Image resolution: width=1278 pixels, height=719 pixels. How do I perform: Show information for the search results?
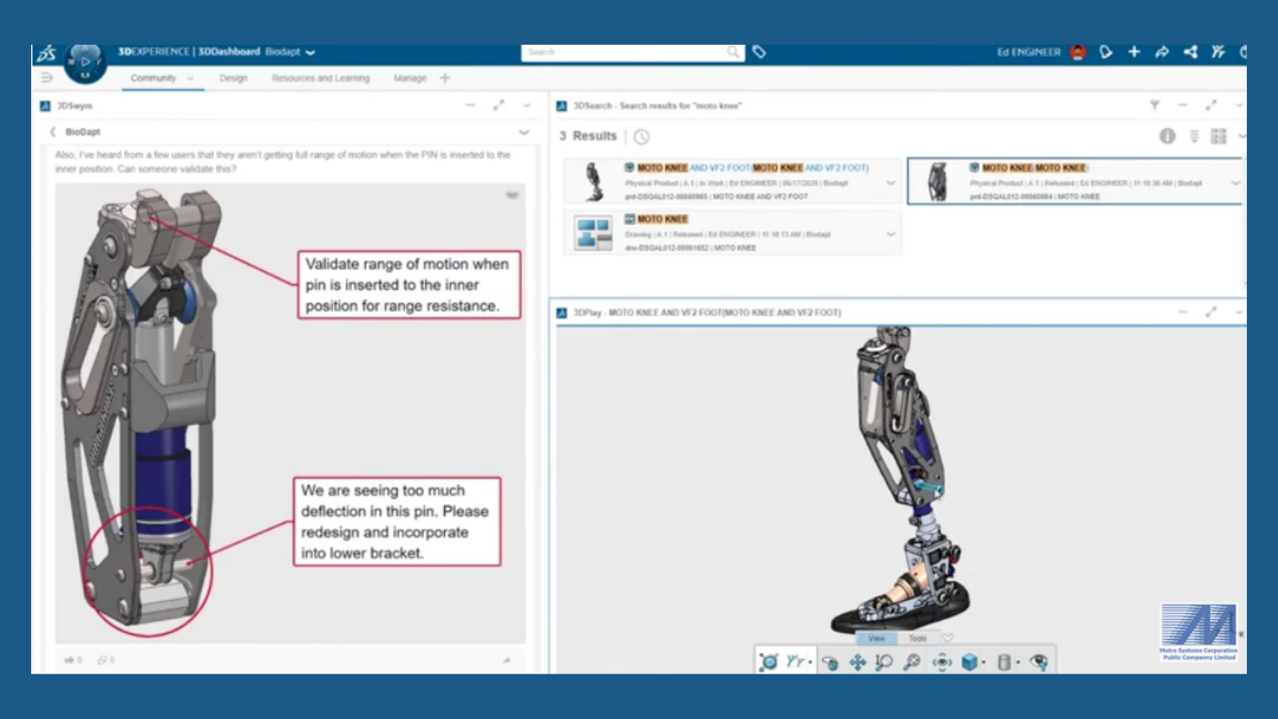[x=1167, y=136]
